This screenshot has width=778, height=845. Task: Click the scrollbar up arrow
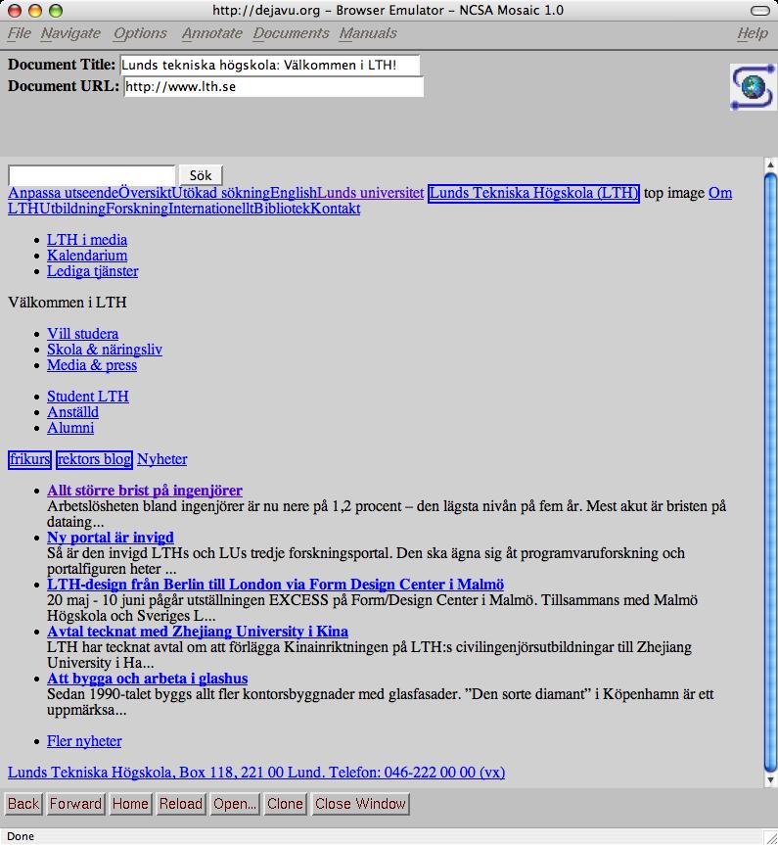tap(770, 164)
